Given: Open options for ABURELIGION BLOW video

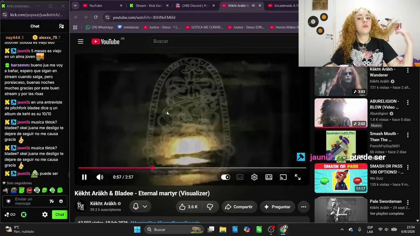Looking at the screenshot, I should coord(408,103).
